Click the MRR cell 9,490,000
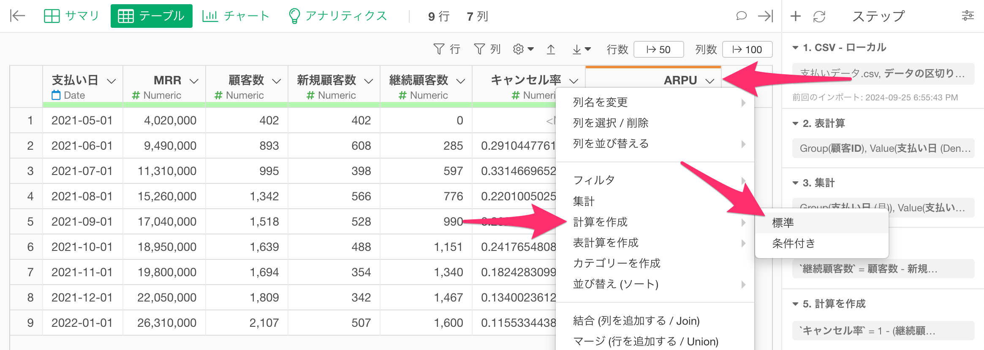Screen dimensions: 984x350 click(x=165, y=146)
